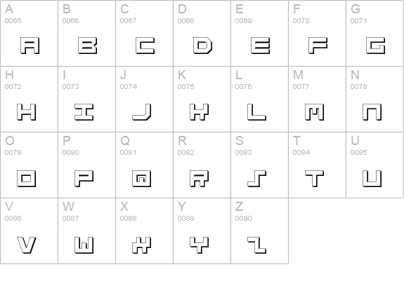Click the T glyph coded 0084
404x295 pixels.
click(317, 165)
